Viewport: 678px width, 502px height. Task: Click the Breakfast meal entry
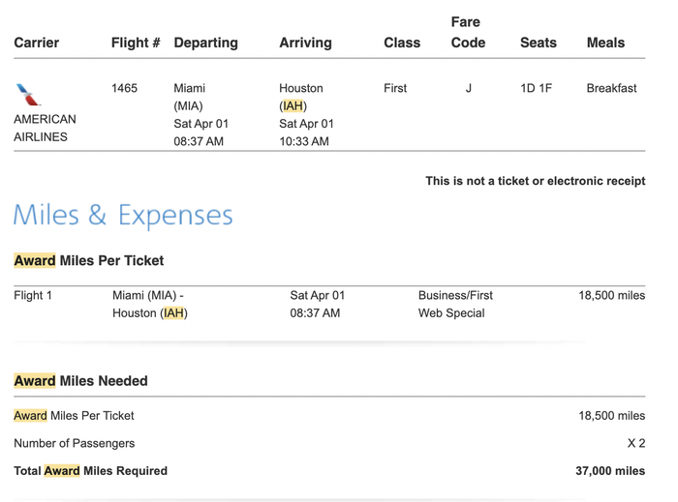(611, 88)
